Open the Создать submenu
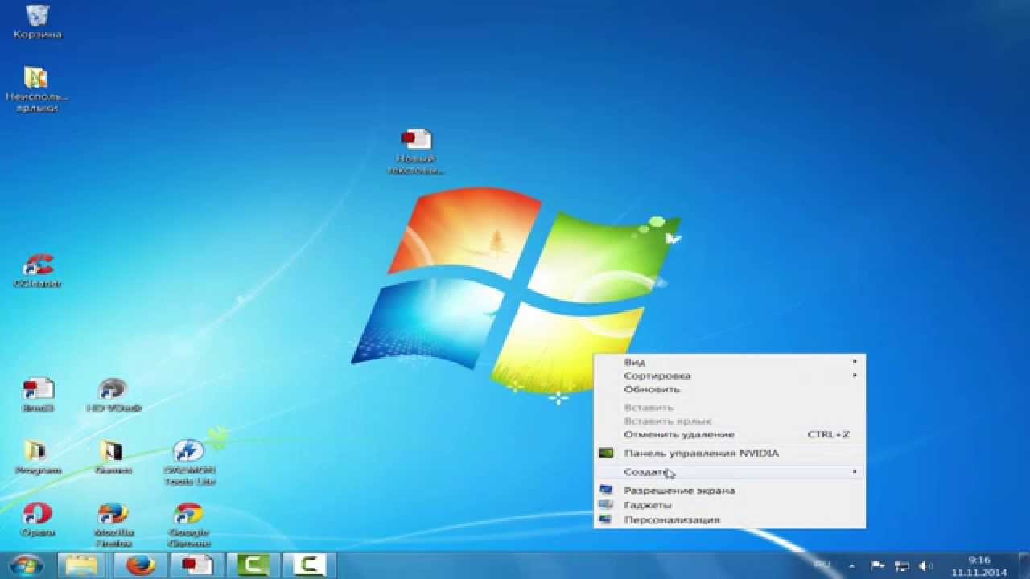The width and height of the screenshot is (1030, 579). coord(730,471)
